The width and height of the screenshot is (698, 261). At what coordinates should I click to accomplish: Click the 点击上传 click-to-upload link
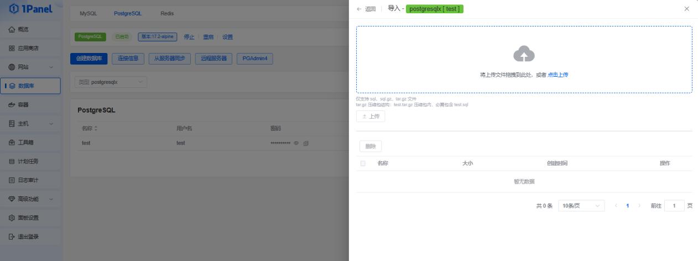pos(558,75)
